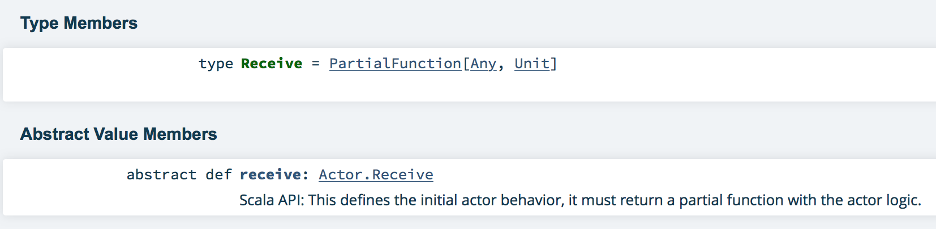This screenshot has width=936, height=229.
Task: Open the Actor.Receive return type link
Action: 376,175
